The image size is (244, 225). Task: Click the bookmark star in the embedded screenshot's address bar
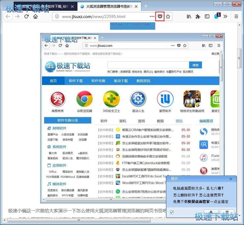tap(185, 46)
